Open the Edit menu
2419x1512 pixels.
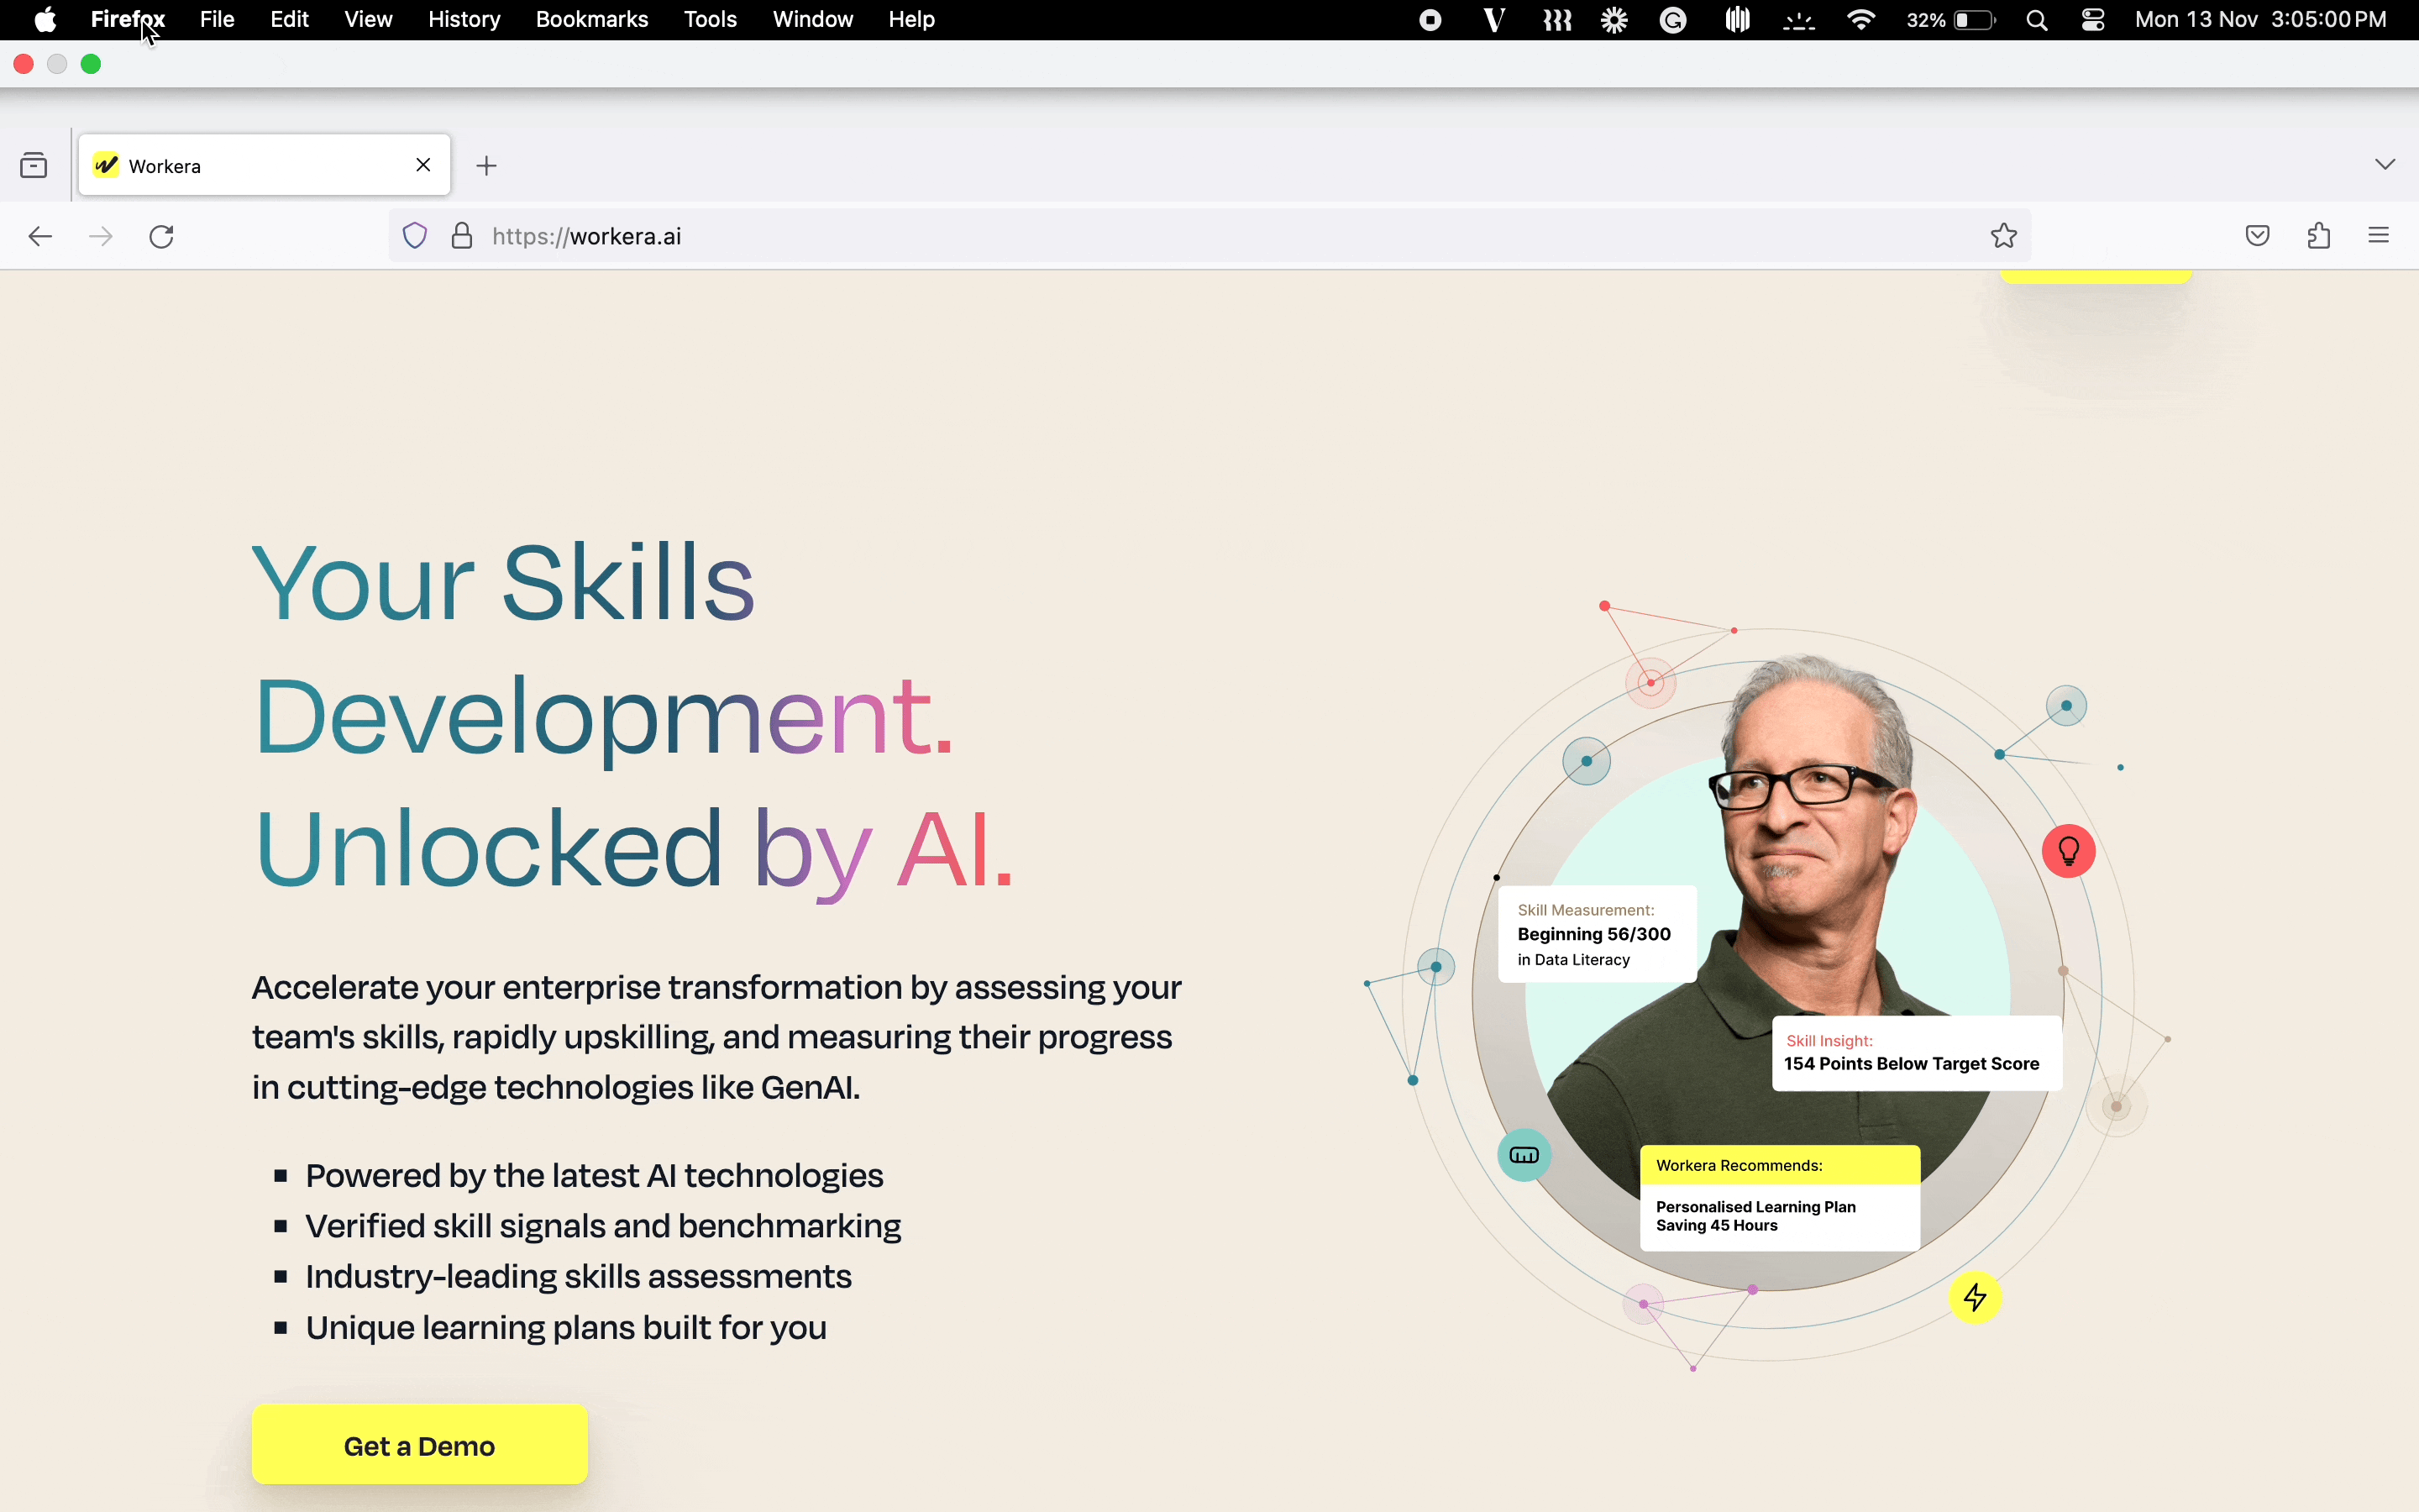[x=290, y=20]
